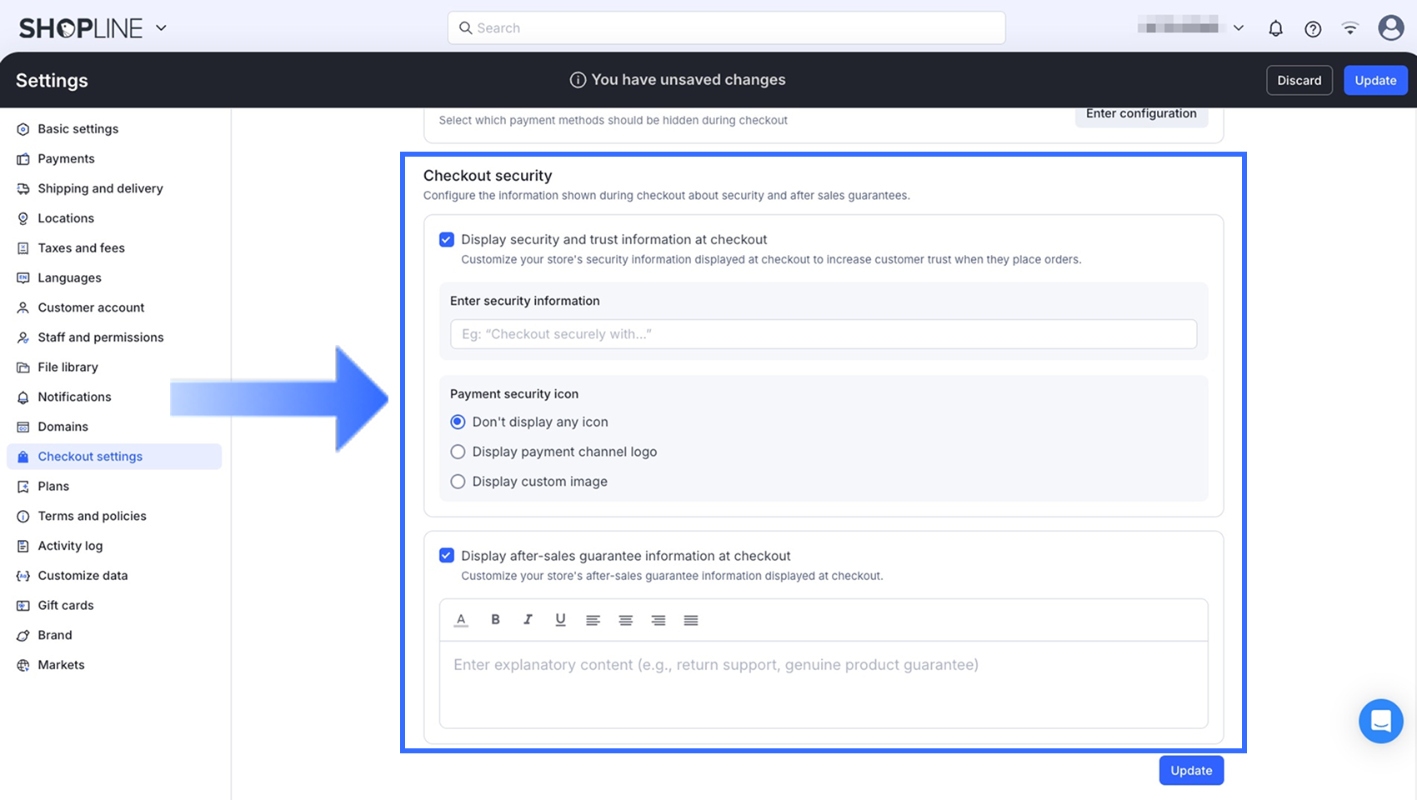The height and width of the screenshot is (800, 1417).
Task: Click the Update button in header bar
Action: point(1374,80)
